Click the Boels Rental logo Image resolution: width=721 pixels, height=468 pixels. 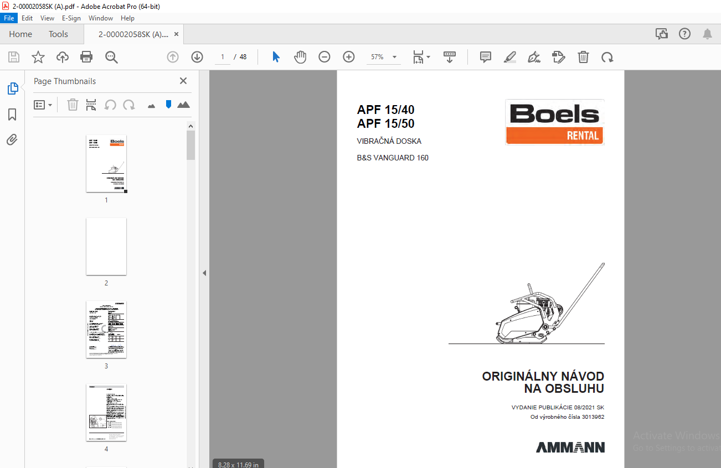tap(555, 122)
